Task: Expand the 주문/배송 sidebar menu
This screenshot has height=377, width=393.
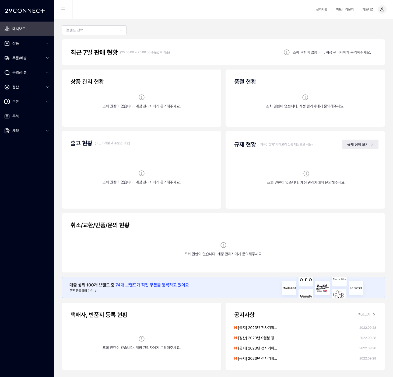Action: tap(27, 58)
